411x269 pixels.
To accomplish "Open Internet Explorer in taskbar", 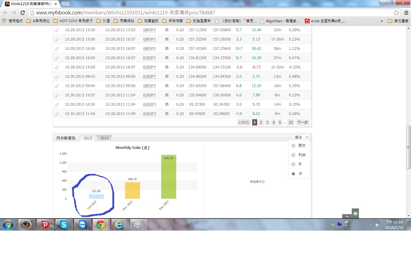I will (119, 225).
